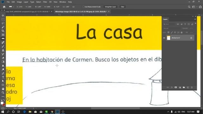This screenshot has height=114, width=203.
Task: Open the Layers panel options menu
Action: click(195, 19)
